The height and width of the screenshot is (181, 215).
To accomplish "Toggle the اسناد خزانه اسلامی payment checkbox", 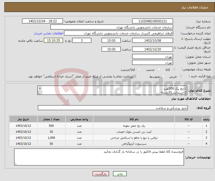I will (137, 76).
